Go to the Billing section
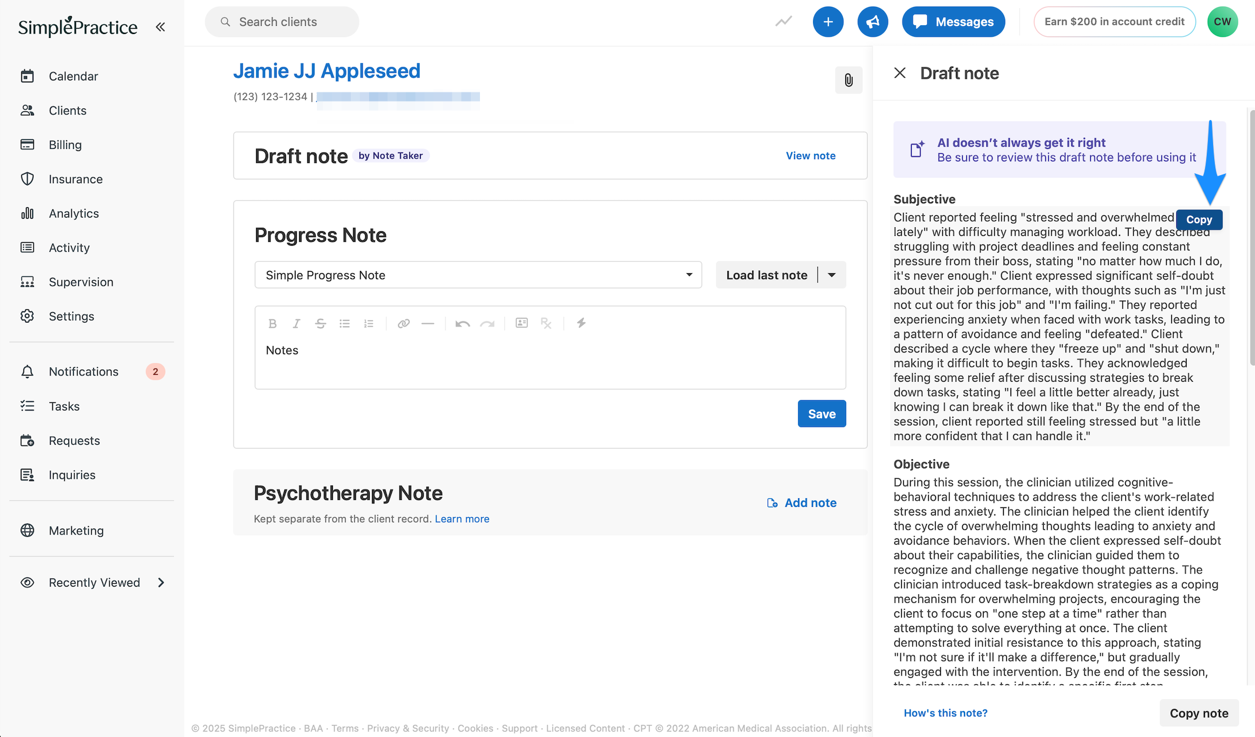The height and width of the screenshot is (737, 1255). coord(64,144)
